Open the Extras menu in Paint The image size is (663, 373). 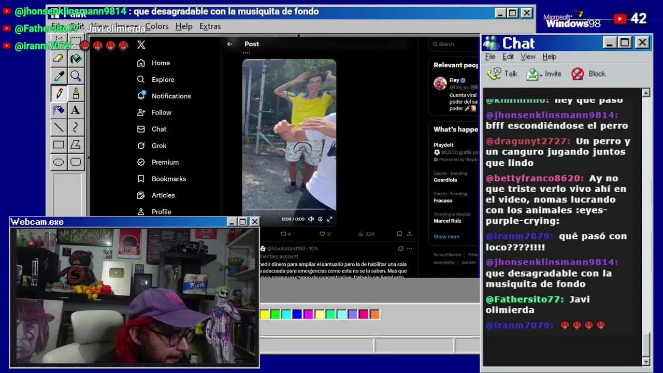point(210,26)
